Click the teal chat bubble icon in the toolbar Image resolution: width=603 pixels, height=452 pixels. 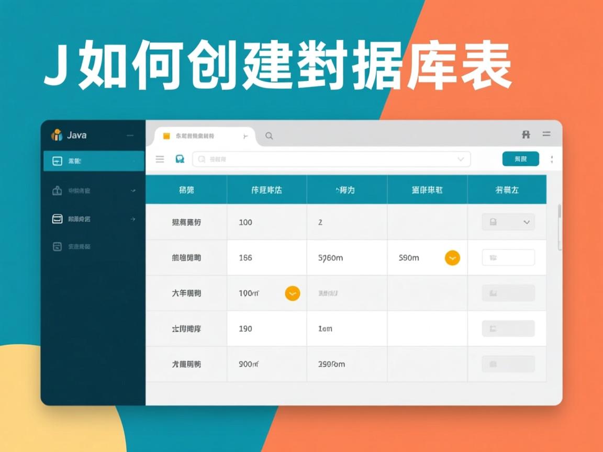pyautogui.click(x=180, y=159)
